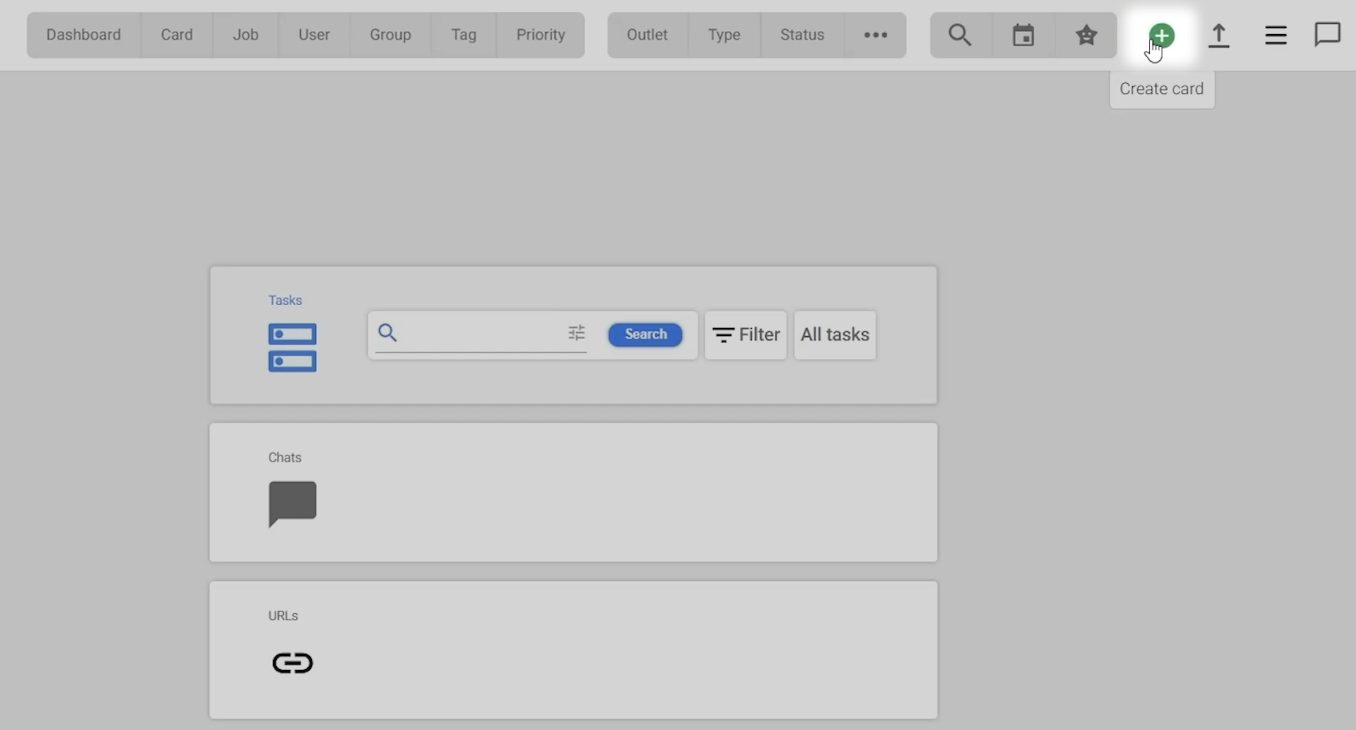Go to the Outlet tab
The height and width of the screenshot is (730, 1356).
pyautogui.click(x=647, y=35)
